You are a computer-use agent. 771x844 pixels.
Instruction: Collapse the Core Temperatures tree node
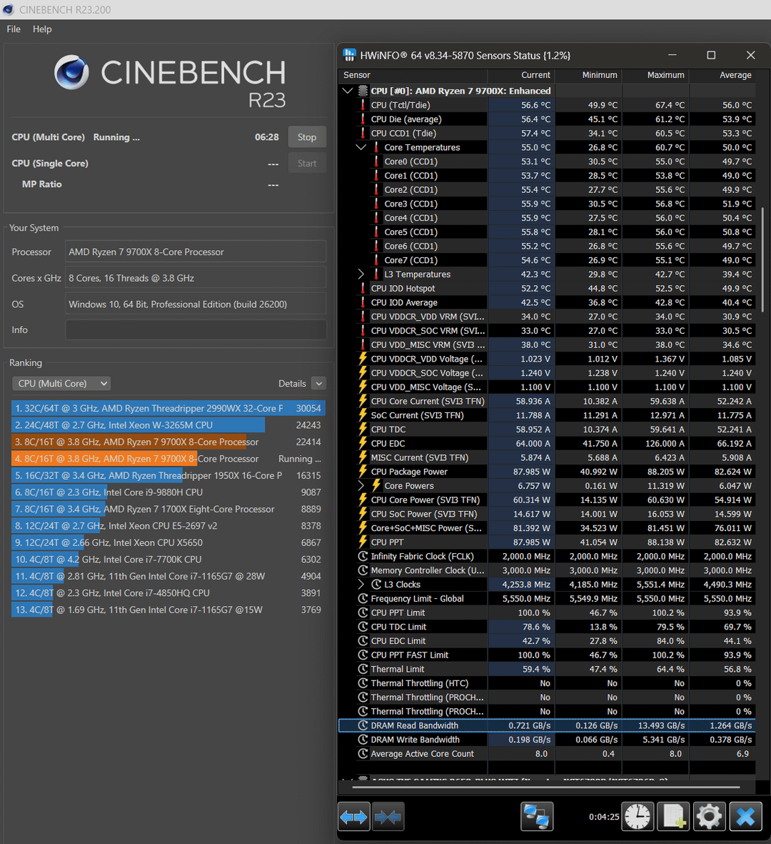click(x=361, y=147)
